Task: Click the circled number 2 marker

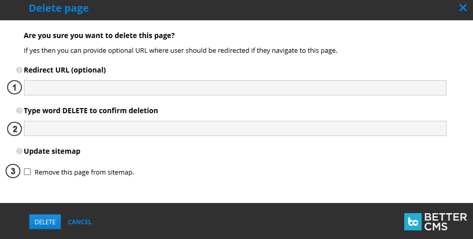Action: tap(15, 129)
